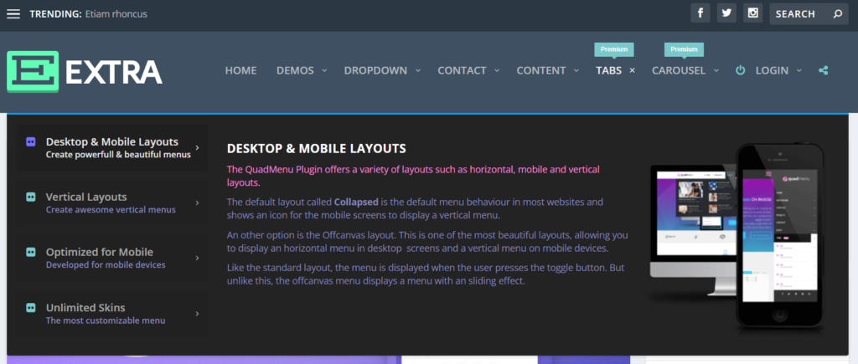Close the TABS mega menu via X
This screenshot has height=364, width=858.
632,70
